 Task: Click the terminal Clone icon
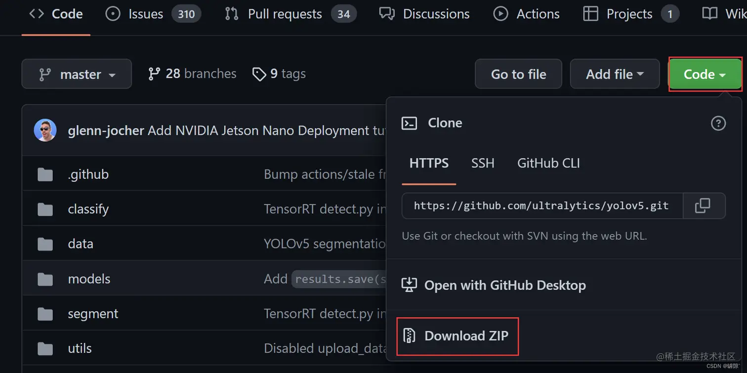point(409,123)
